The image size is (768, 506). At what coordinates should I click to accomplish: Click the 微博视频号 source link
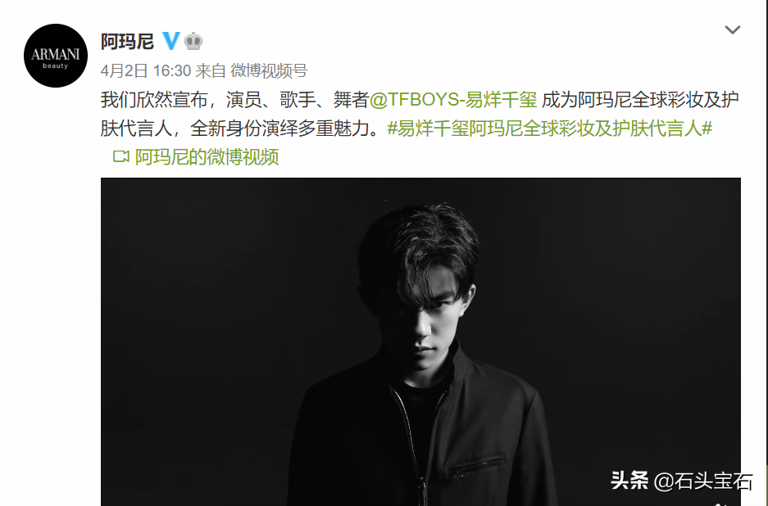[x=269, y=71]
